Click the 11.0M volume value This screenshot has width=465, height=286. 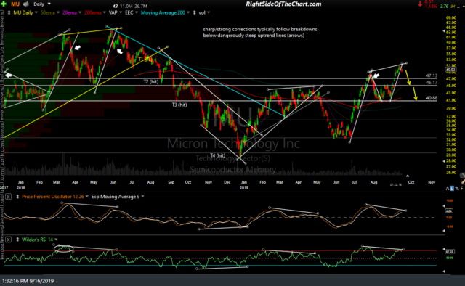[126, 7]
